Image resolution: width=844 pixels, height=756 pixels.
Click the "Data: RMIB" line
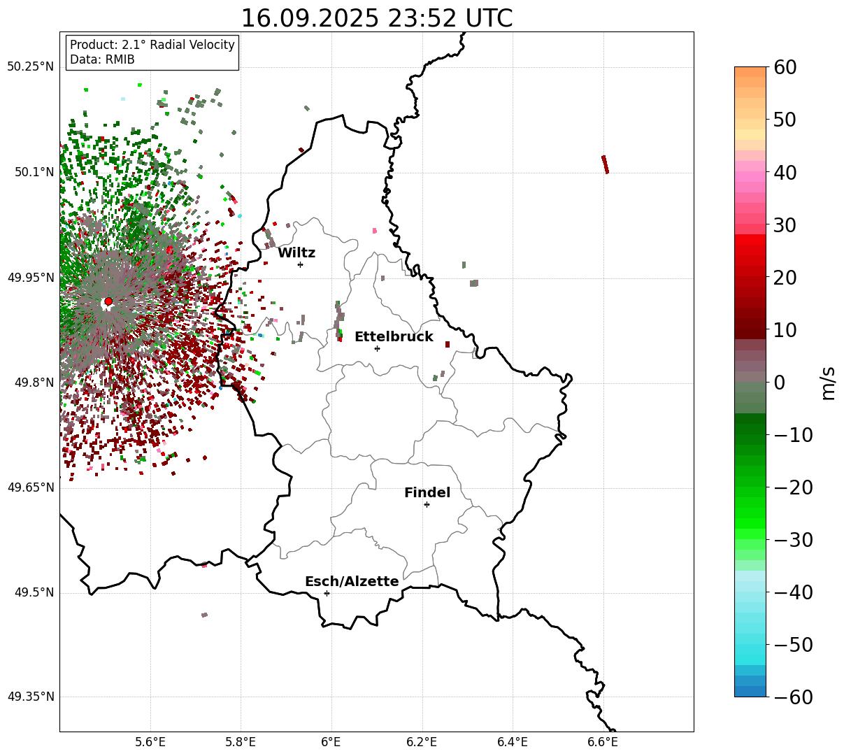[x=102, y=60]
